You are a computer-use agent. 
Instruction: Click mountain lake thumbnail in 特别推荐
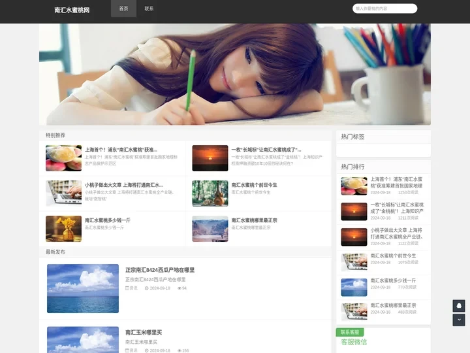[x=210, y=229]
